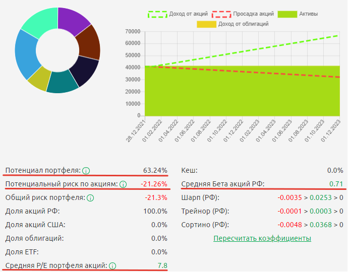Toggle Доход от облигаций legend item

[233, 24]
